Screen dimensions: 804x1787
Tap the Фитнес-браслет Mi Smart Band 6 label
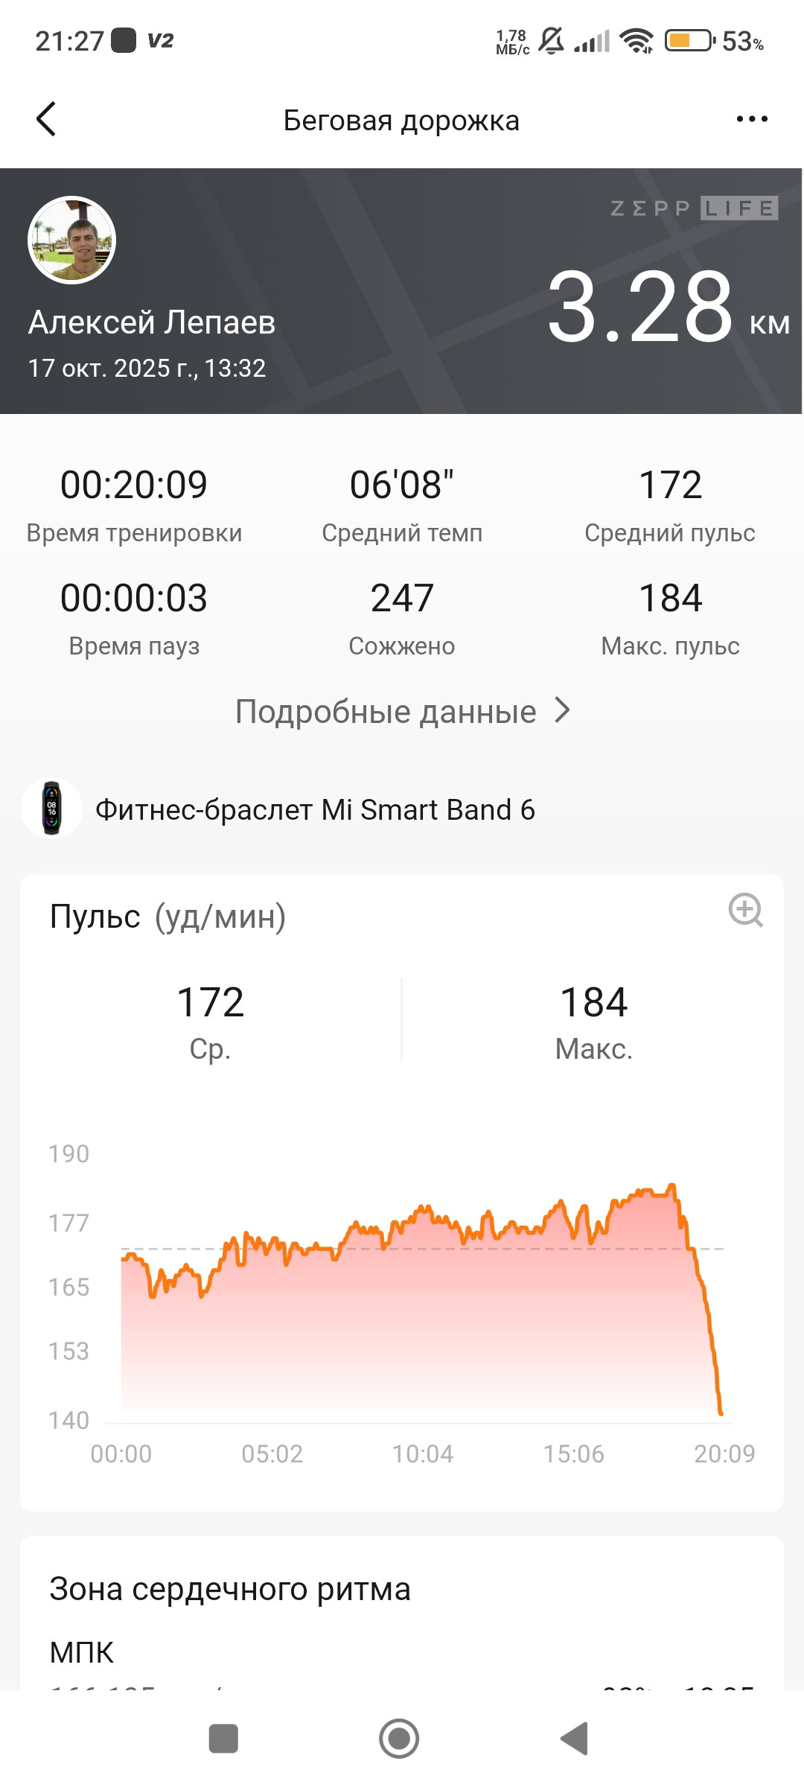[315, 809]
